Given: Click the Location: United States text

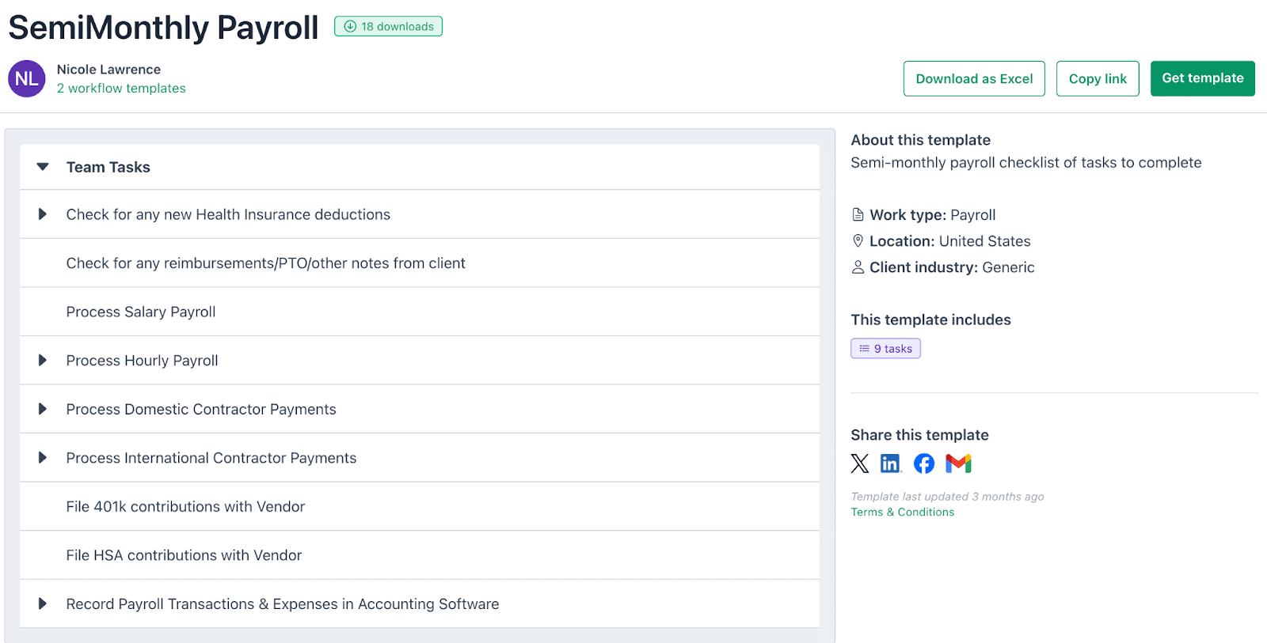Looking at the screenshot, I should 950,241.
